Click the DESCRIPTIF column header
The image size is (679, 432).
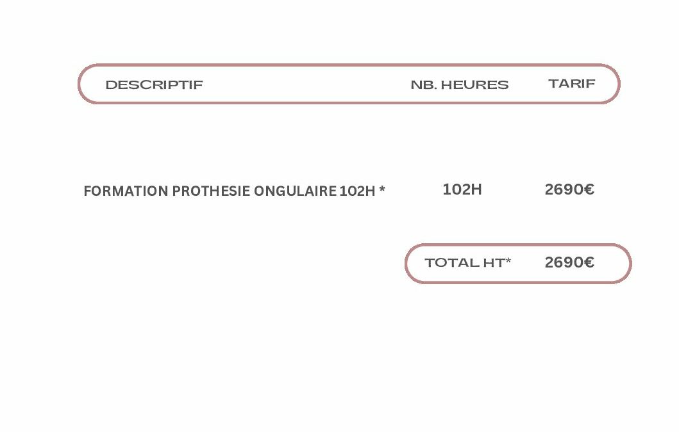(154, 84)
